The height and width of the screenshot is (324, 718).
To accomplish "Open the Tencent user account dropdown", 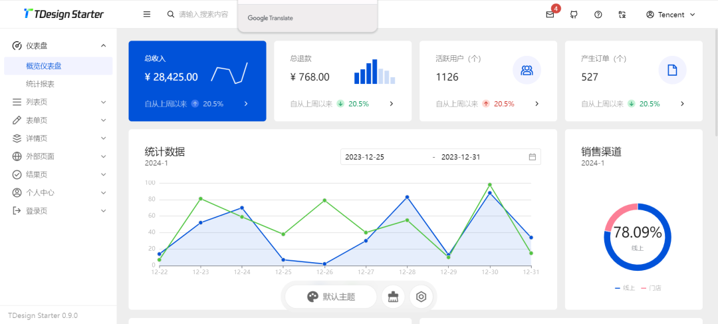I will pyautogui.click(x=670, y=15).
